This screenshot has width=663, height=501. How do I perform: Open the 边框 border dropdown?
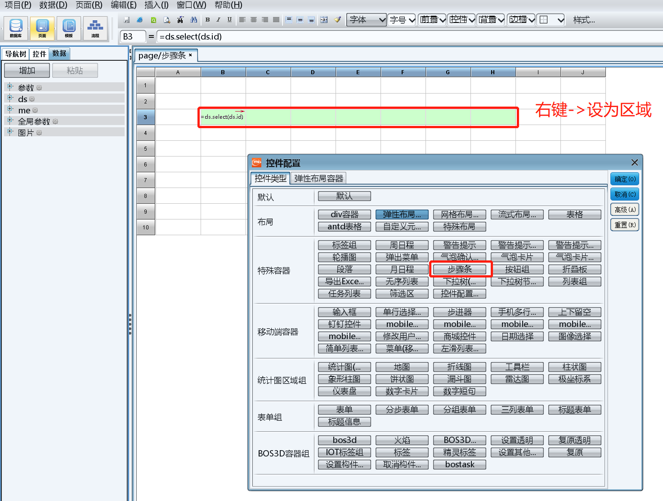521,20
